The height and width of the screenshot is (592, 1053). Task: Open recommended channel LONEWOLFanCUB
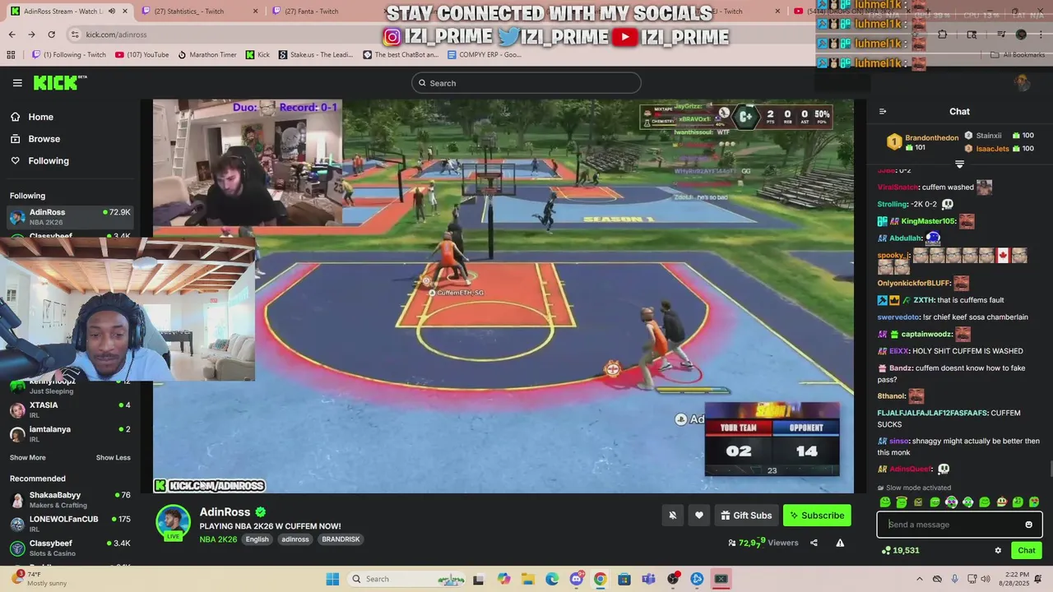click(70, 524)
